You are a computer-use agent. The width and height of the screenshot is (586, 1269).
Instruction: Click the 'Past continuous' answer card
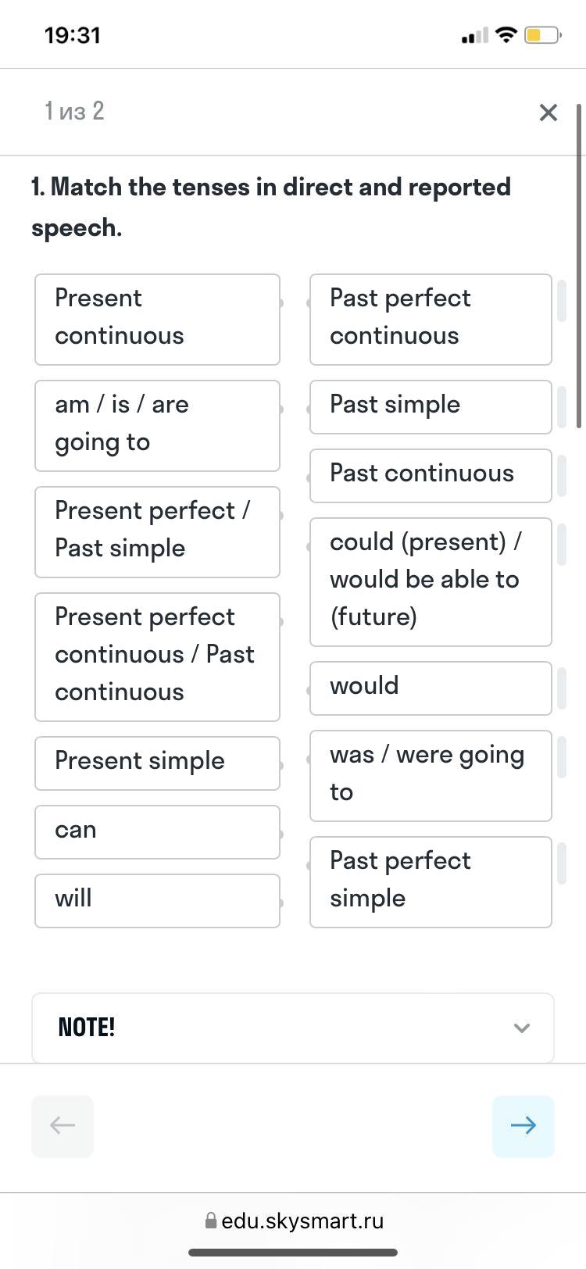coord(431,475)
